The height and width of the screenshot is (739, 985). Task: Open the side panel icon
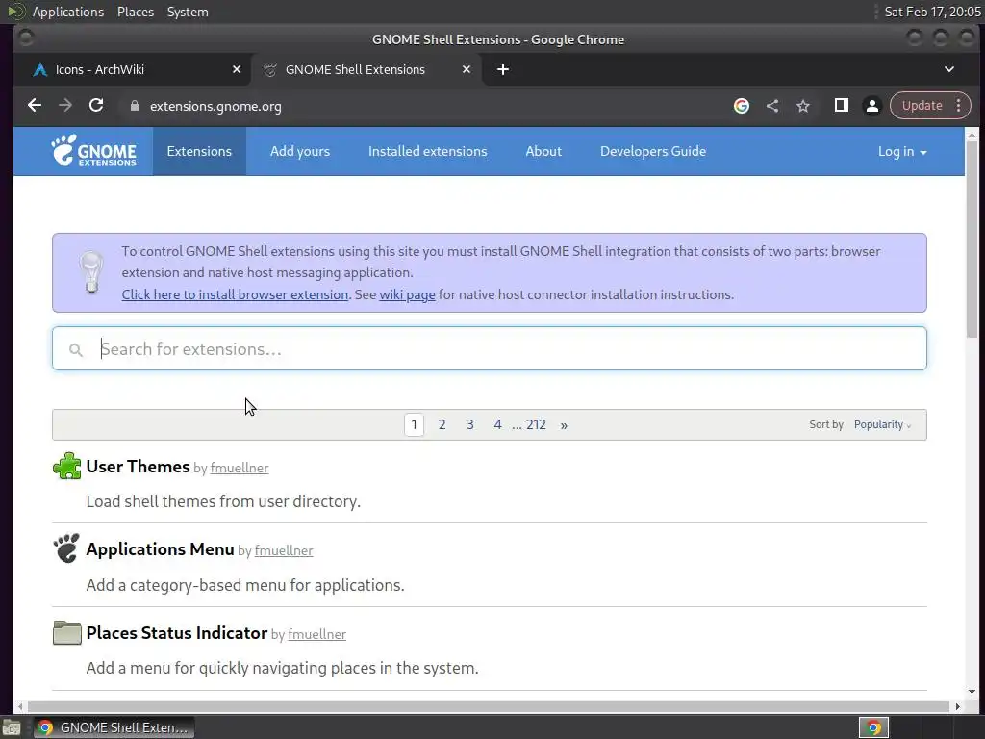841,106
